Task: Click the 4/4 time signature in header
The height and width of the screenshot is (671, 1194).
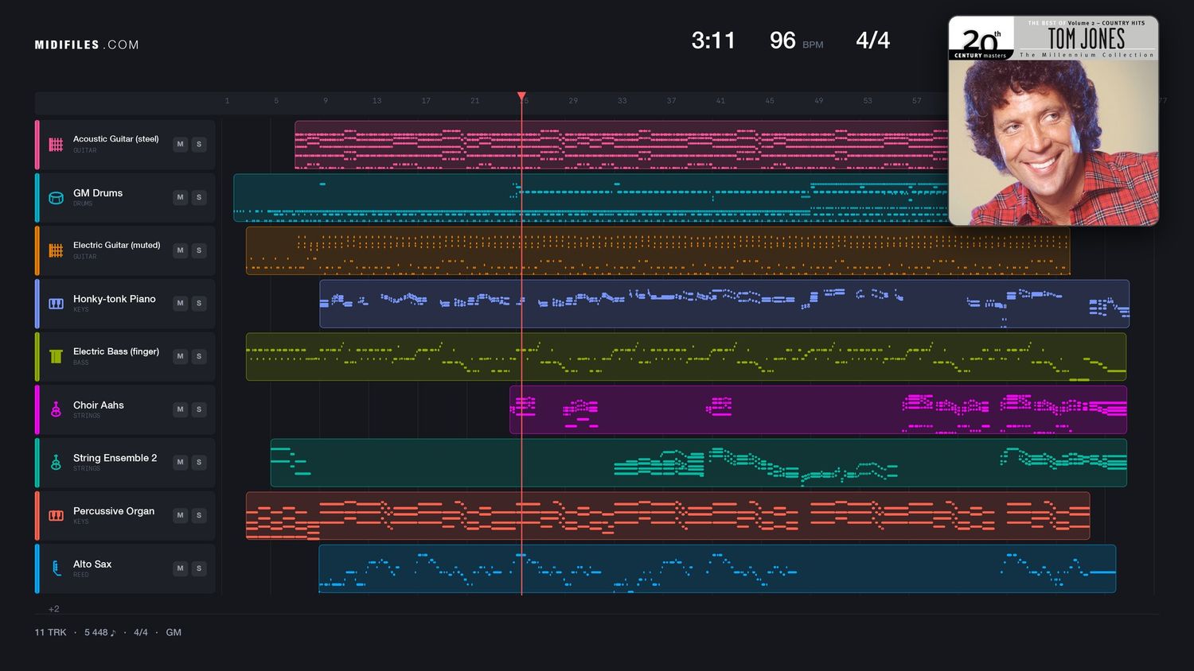Action: pos(873,41)
